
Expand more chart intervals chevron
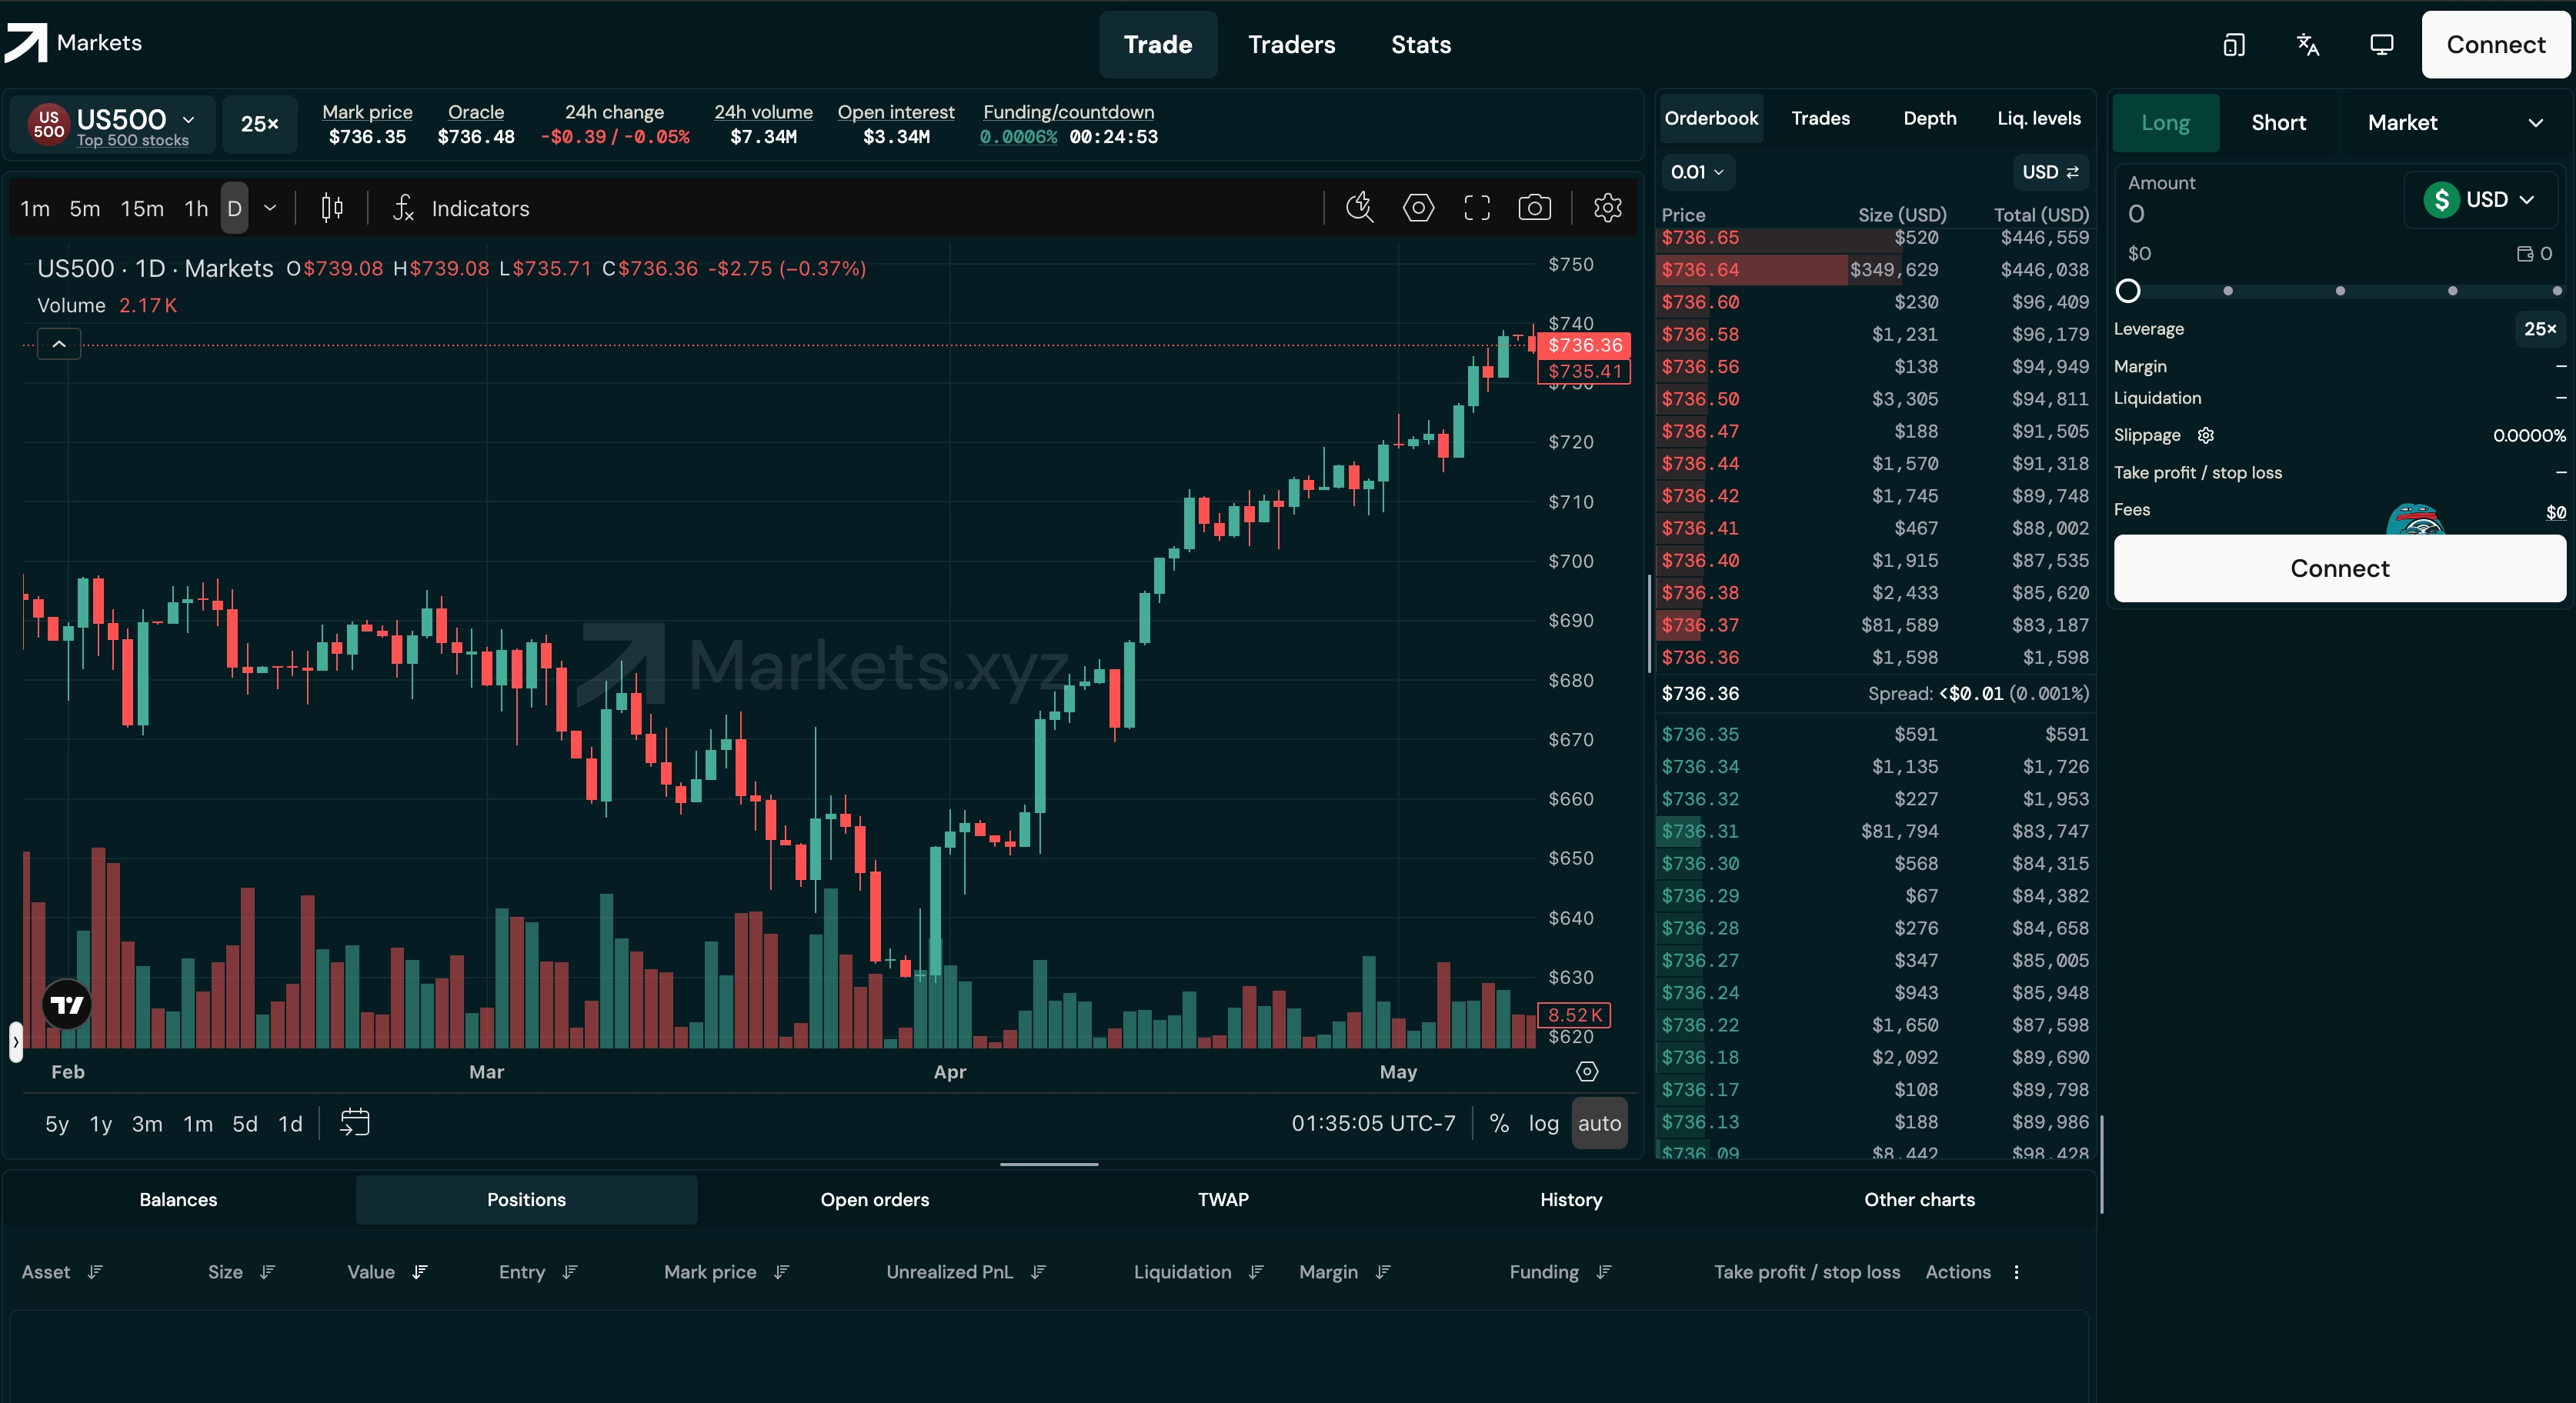[270, 208]
